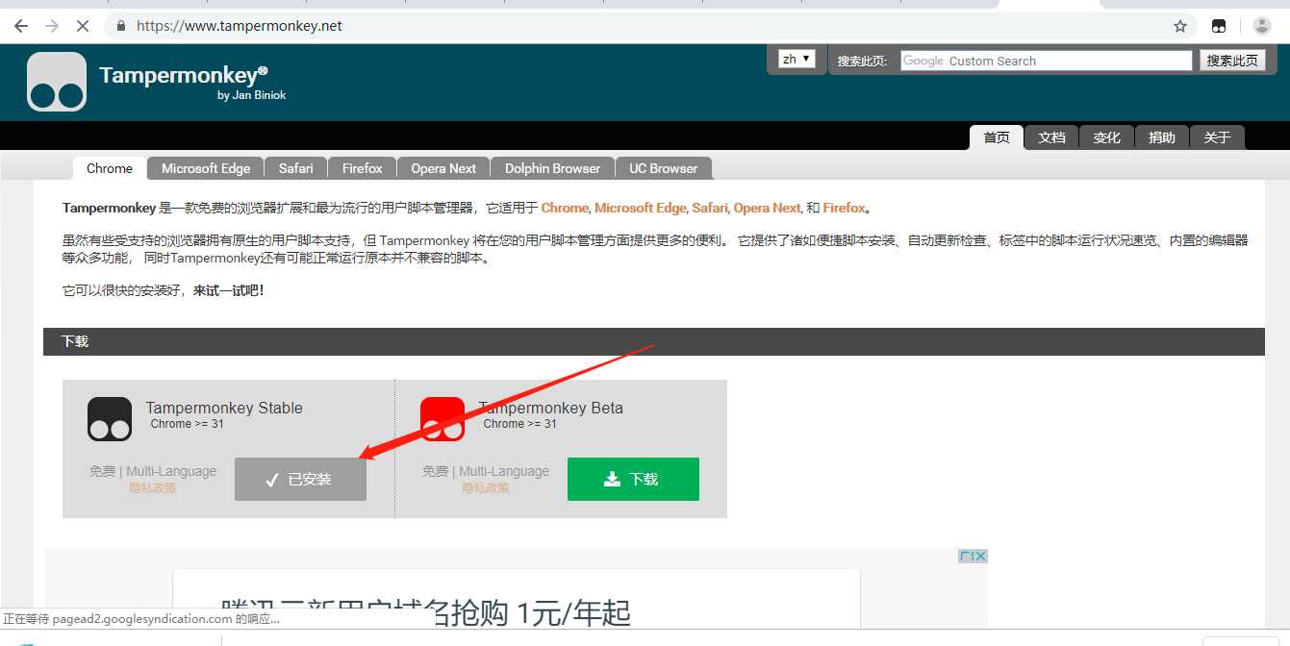Open the Chrome profile avatar
The height and width of the screenshot is (646, 1290).
(1261, 26)
